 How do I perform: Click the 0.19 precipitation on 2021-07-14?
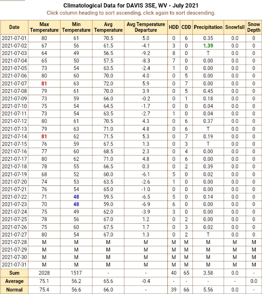click(x=208, y=136)
